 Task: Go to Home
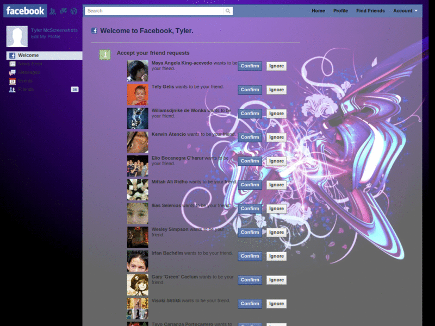coord(318,11)
